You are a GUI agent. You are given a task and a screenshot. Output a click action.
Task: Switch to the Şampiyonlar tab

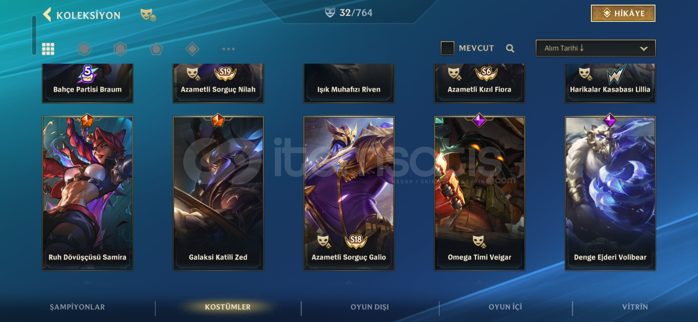(77, 307)
